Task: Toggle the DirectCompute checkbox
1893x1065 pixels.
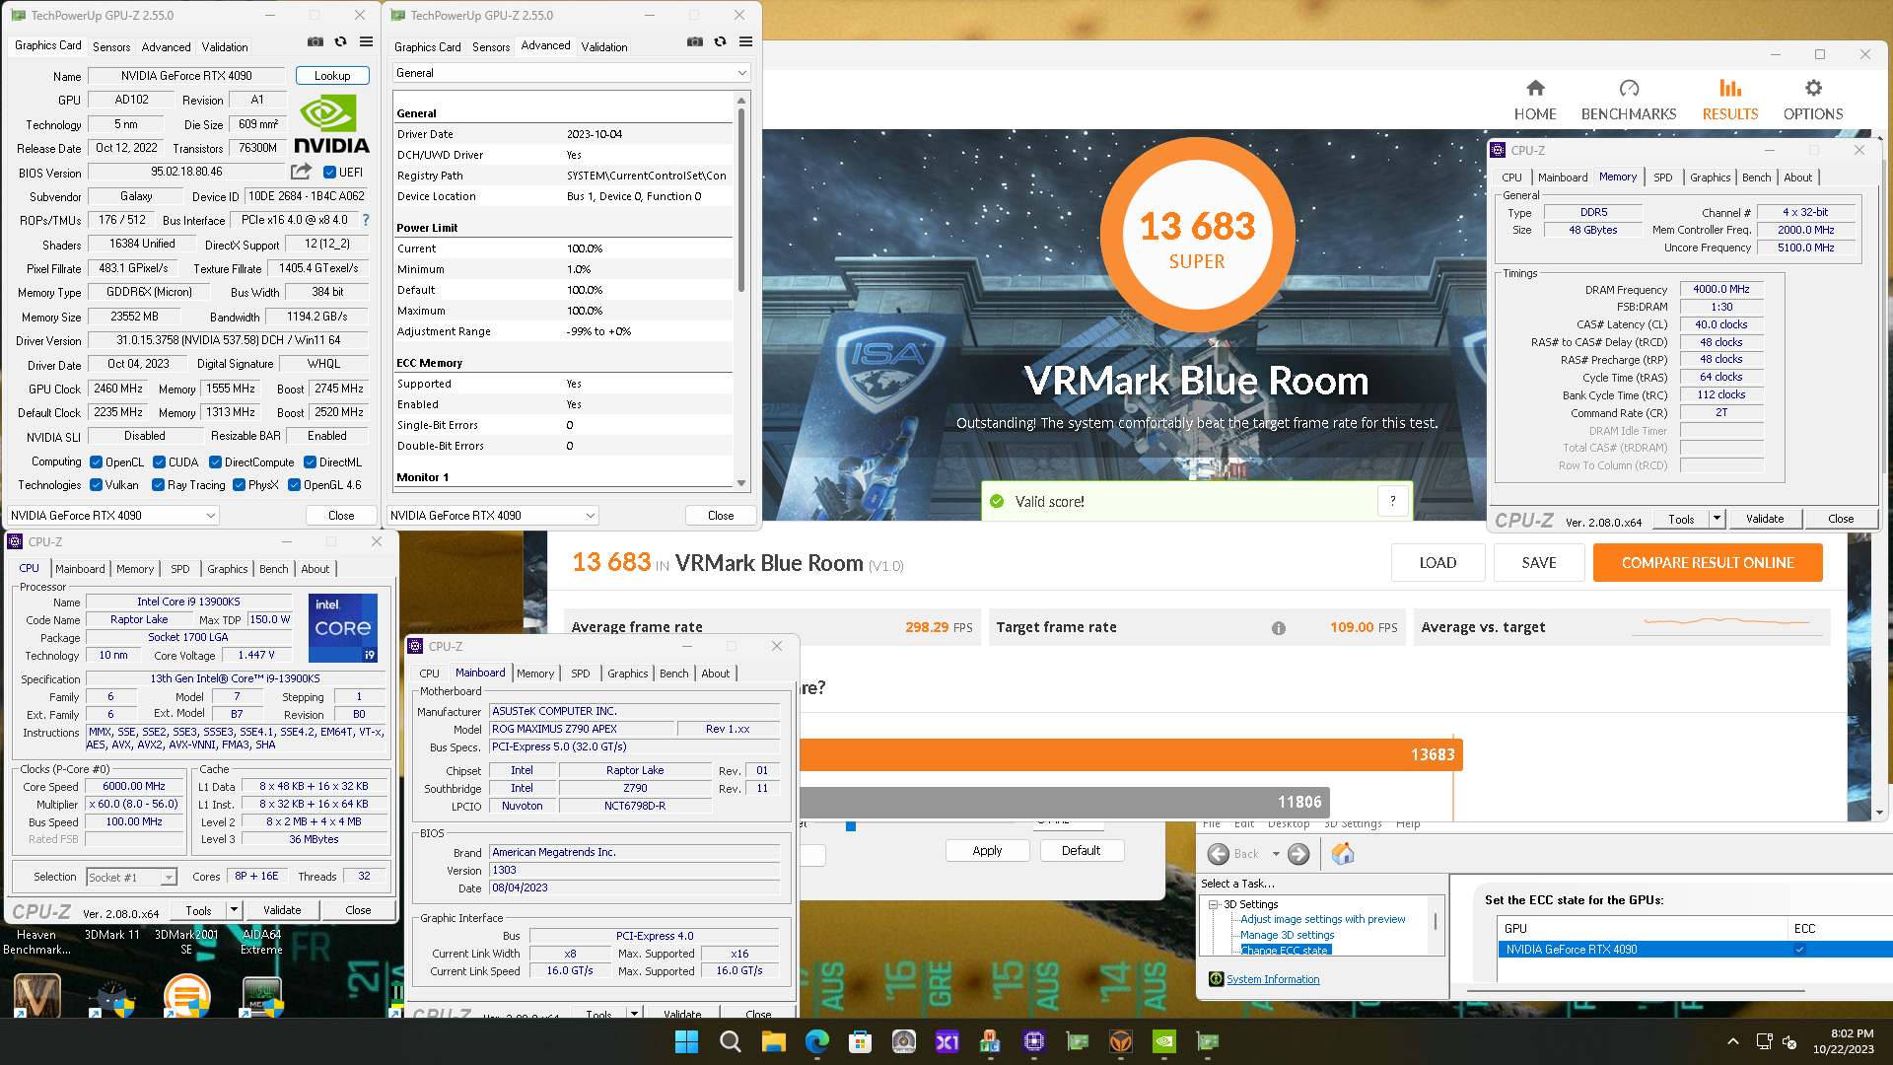Action: [215, 462]
